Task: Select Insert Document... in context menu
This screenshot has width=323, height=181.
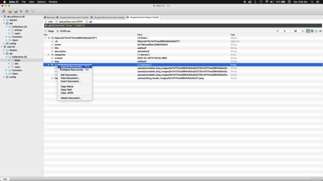Action: click(75, 81)
